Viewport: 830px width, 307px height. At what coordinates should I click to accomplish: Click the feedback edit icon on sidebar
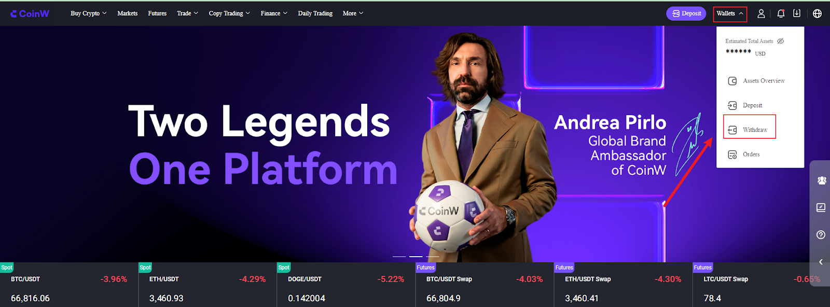[821, 207]
